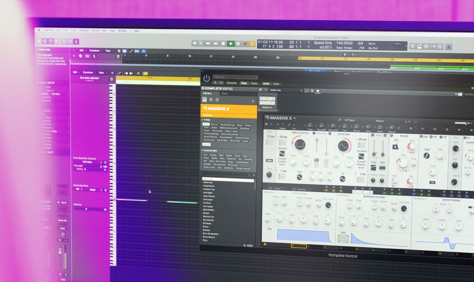Expand the MASSIVE X orange product selector
The height and width of the screenshot is (282, 474).
pos(229,108)
